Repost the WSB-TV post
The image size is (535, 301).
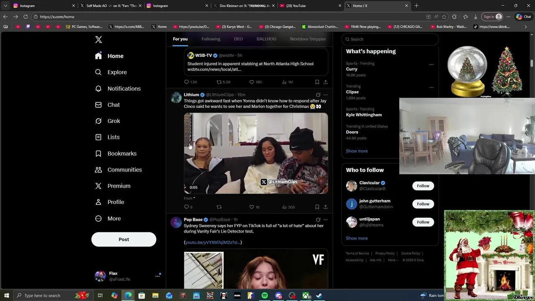click(219, 82)
